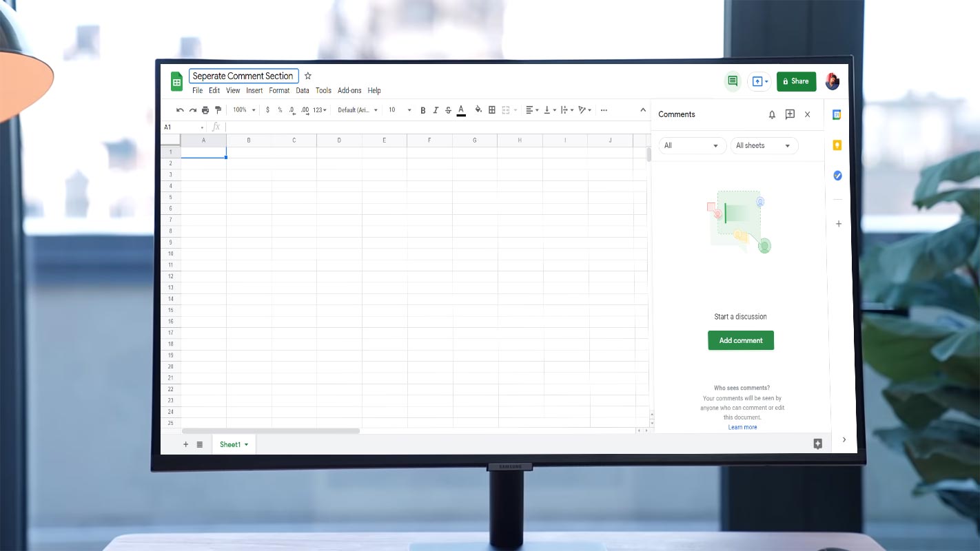Open the All comments filter dropdown

[x=693, y=145]
